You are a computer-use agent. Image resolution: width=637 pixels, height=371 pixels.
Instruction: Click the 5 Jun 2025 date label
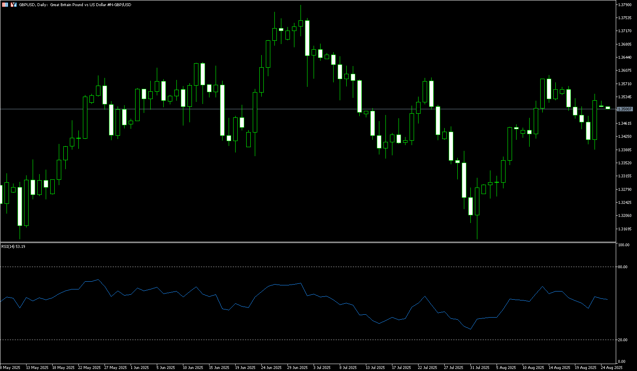click(166, 368)
